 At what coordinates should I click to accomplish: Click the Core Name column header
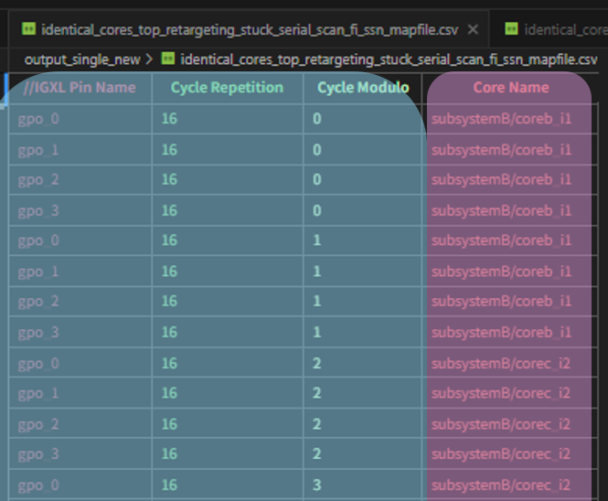(x=511, y=88)
